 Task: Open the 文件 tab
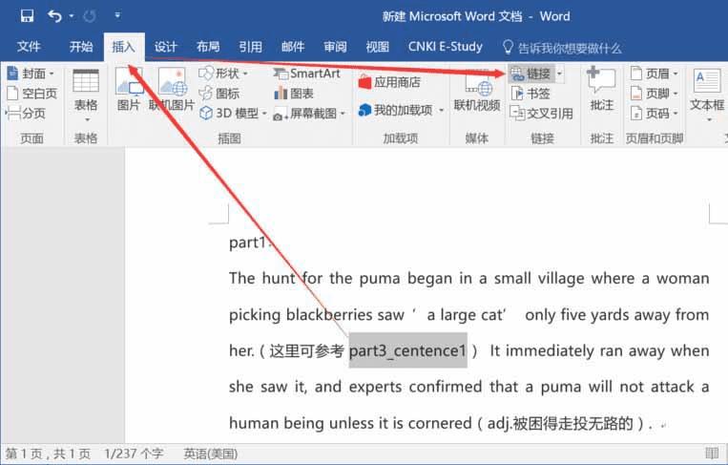tap(29, 47)
